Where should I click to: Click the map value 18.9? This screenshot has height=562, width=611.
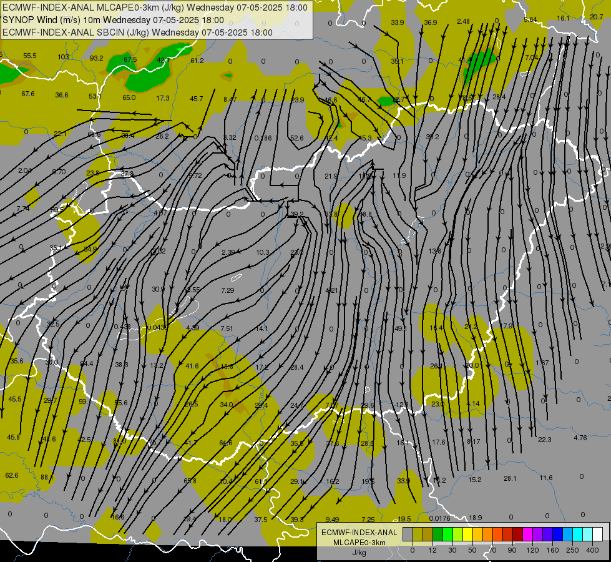[476, 518]
